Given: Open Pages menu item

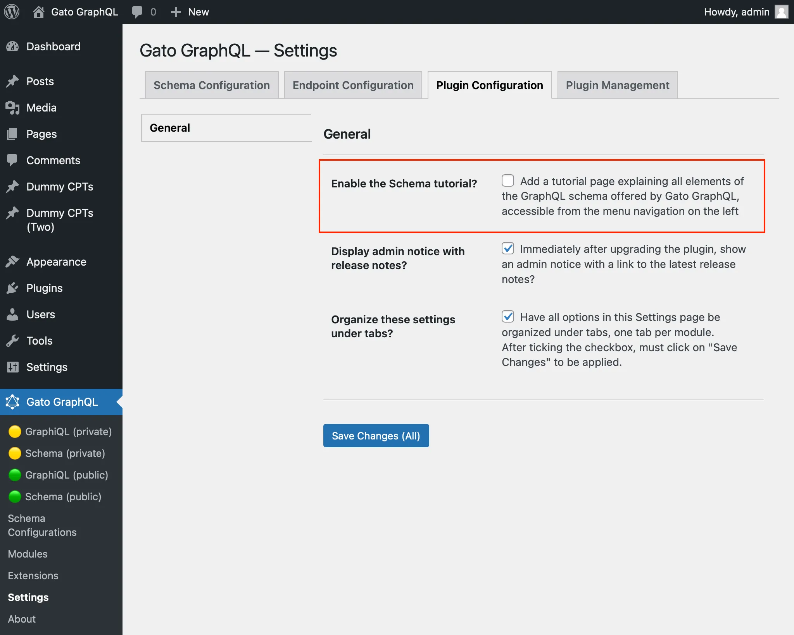Looking at the screenshot, I should (x=61, y=134).
